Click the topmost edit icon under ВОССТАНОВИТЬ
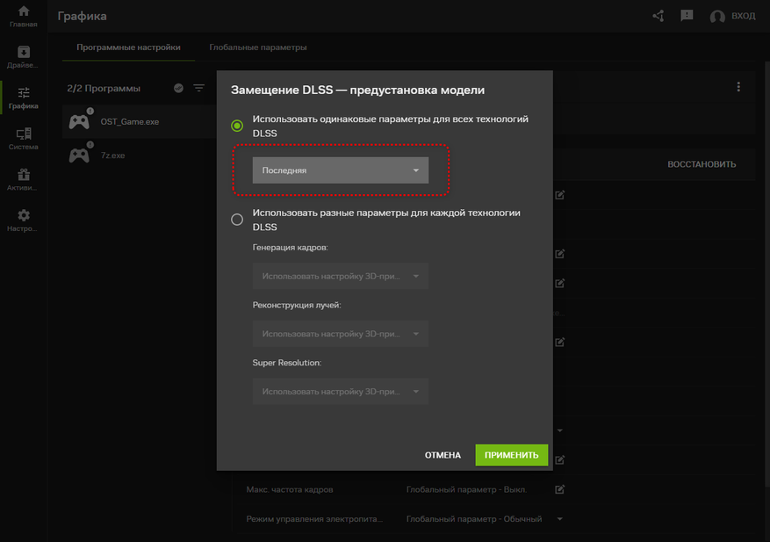Screen dimensions: 770x542 [x=560, y=195]
